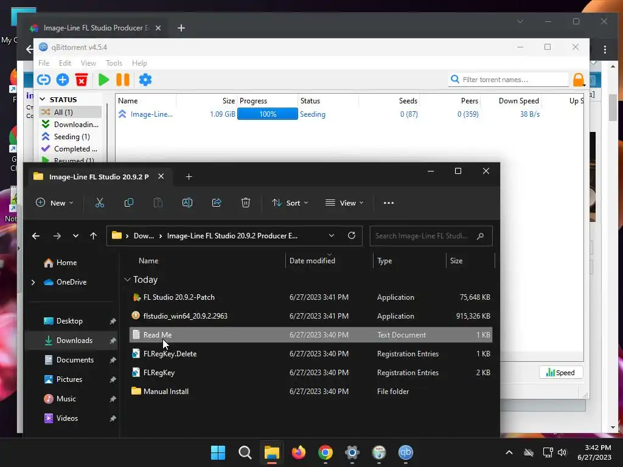The height and width of the screenshot is (467, 623).
Task: Open the File menu in qBittorrent
Action: [44, 63]
